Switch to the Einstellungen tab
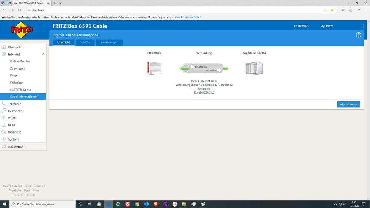This screenshot has height=208, width=370. point(110,43)
